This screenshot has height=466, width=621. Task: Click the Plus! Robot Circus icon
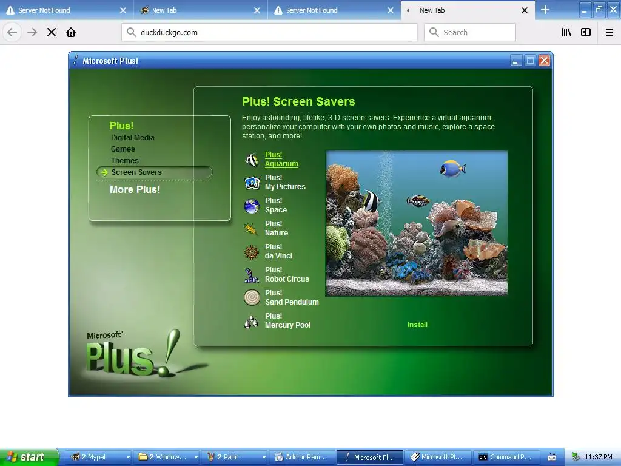tap(251, 275)
